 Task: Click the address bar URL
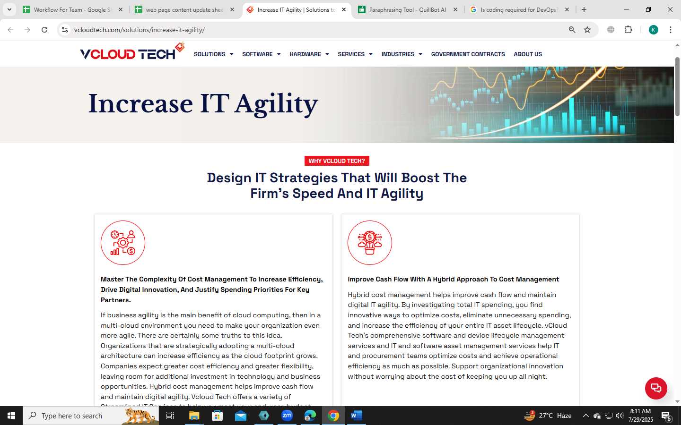(x=140, y=30)
